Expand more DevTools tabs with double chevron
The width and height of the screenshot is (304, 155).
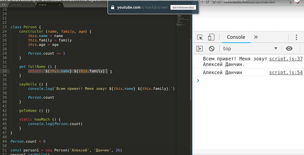pyautogui.click(x=256, y=37)
